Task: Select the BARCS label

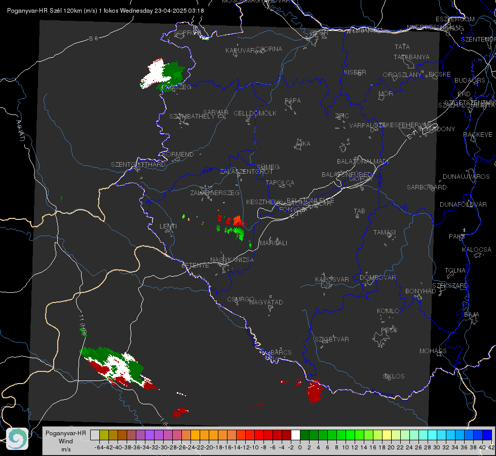Action: 281,352
